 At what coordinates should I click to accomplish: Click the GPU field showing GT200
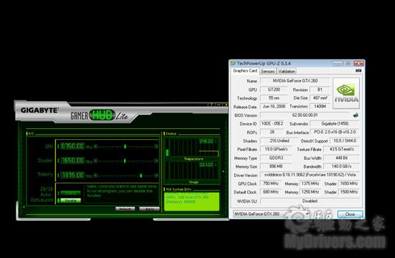pyautogui.click(x=274, y=90)
